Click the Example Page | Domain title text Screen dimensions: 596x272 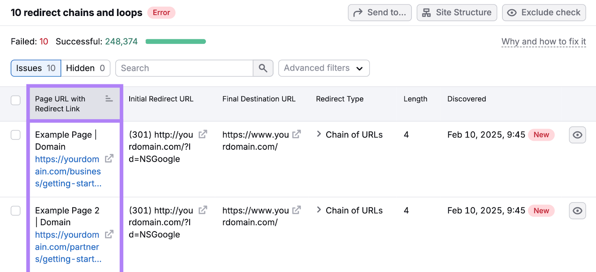66,140
